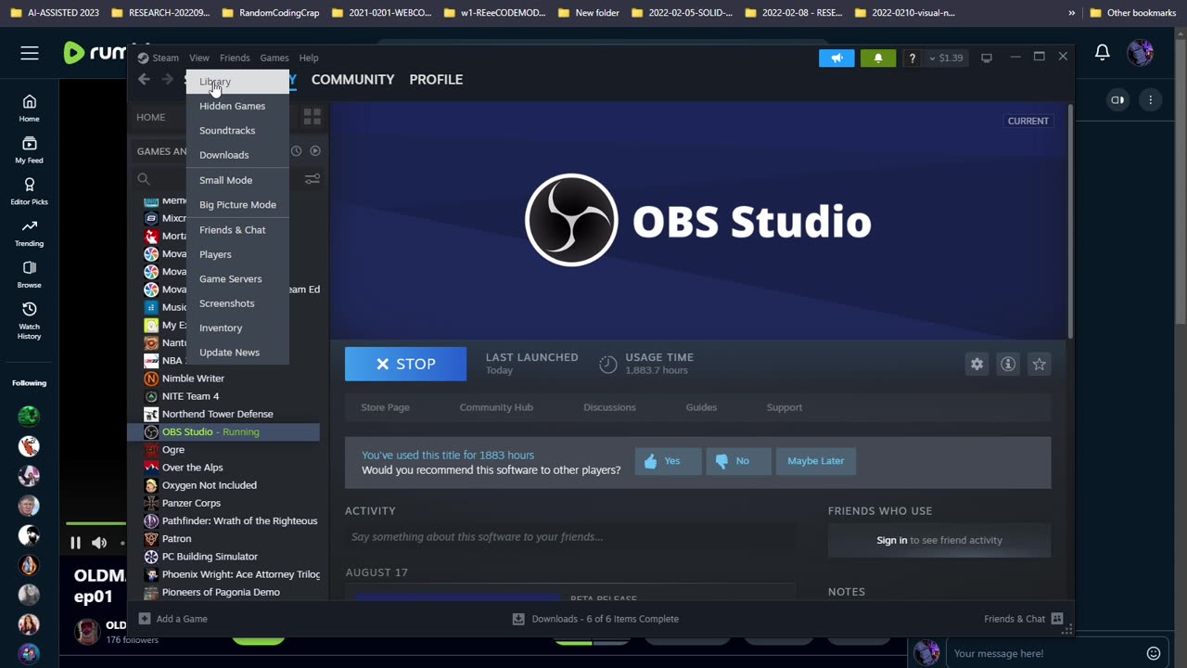The height and width of the screenshot is (668, 1187).
Task: Select Update News menu entry
Action: (x=237, y=353)
